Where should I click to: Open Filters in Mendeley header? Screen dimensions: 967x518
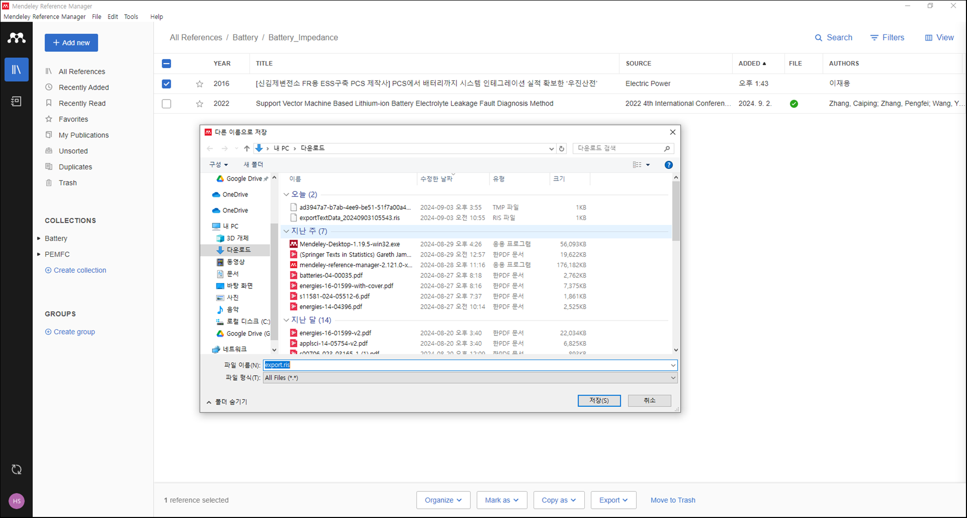point(887,37)
